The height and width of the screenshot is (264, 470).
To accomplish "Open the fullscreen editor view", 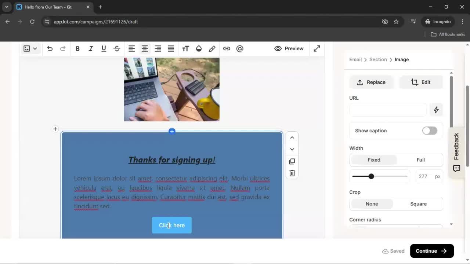I will click(x=317, y=48).
